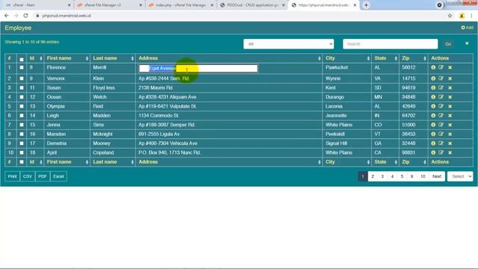Switch to PDOCrud CRUD application tab
The image size is (478, 269).
[x=252, y=5]
